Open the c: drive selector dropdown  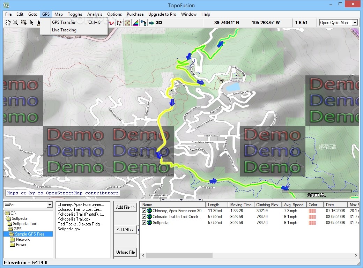tap(50, 205)
